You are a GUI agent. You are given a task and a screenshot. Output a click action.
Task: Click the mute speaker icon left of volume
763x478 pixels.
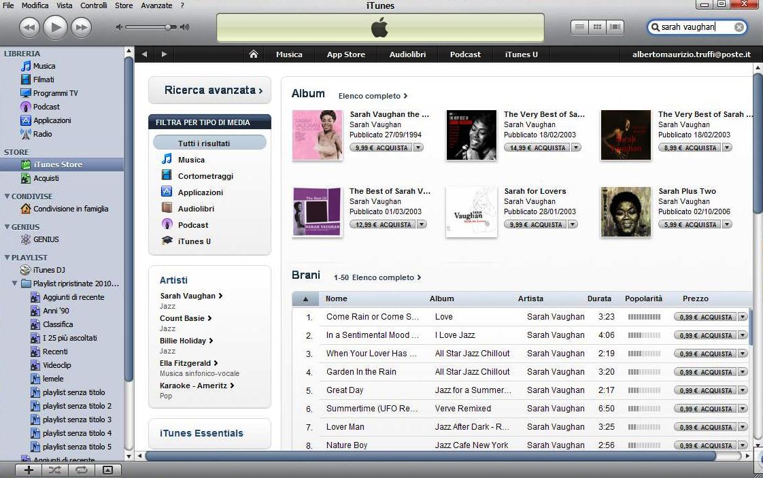tap(119, 27)
